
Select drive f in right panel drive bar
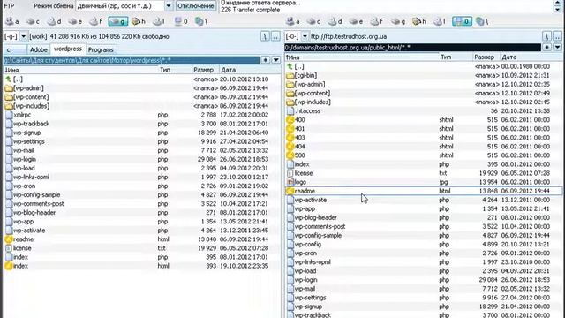click(377, 21)
